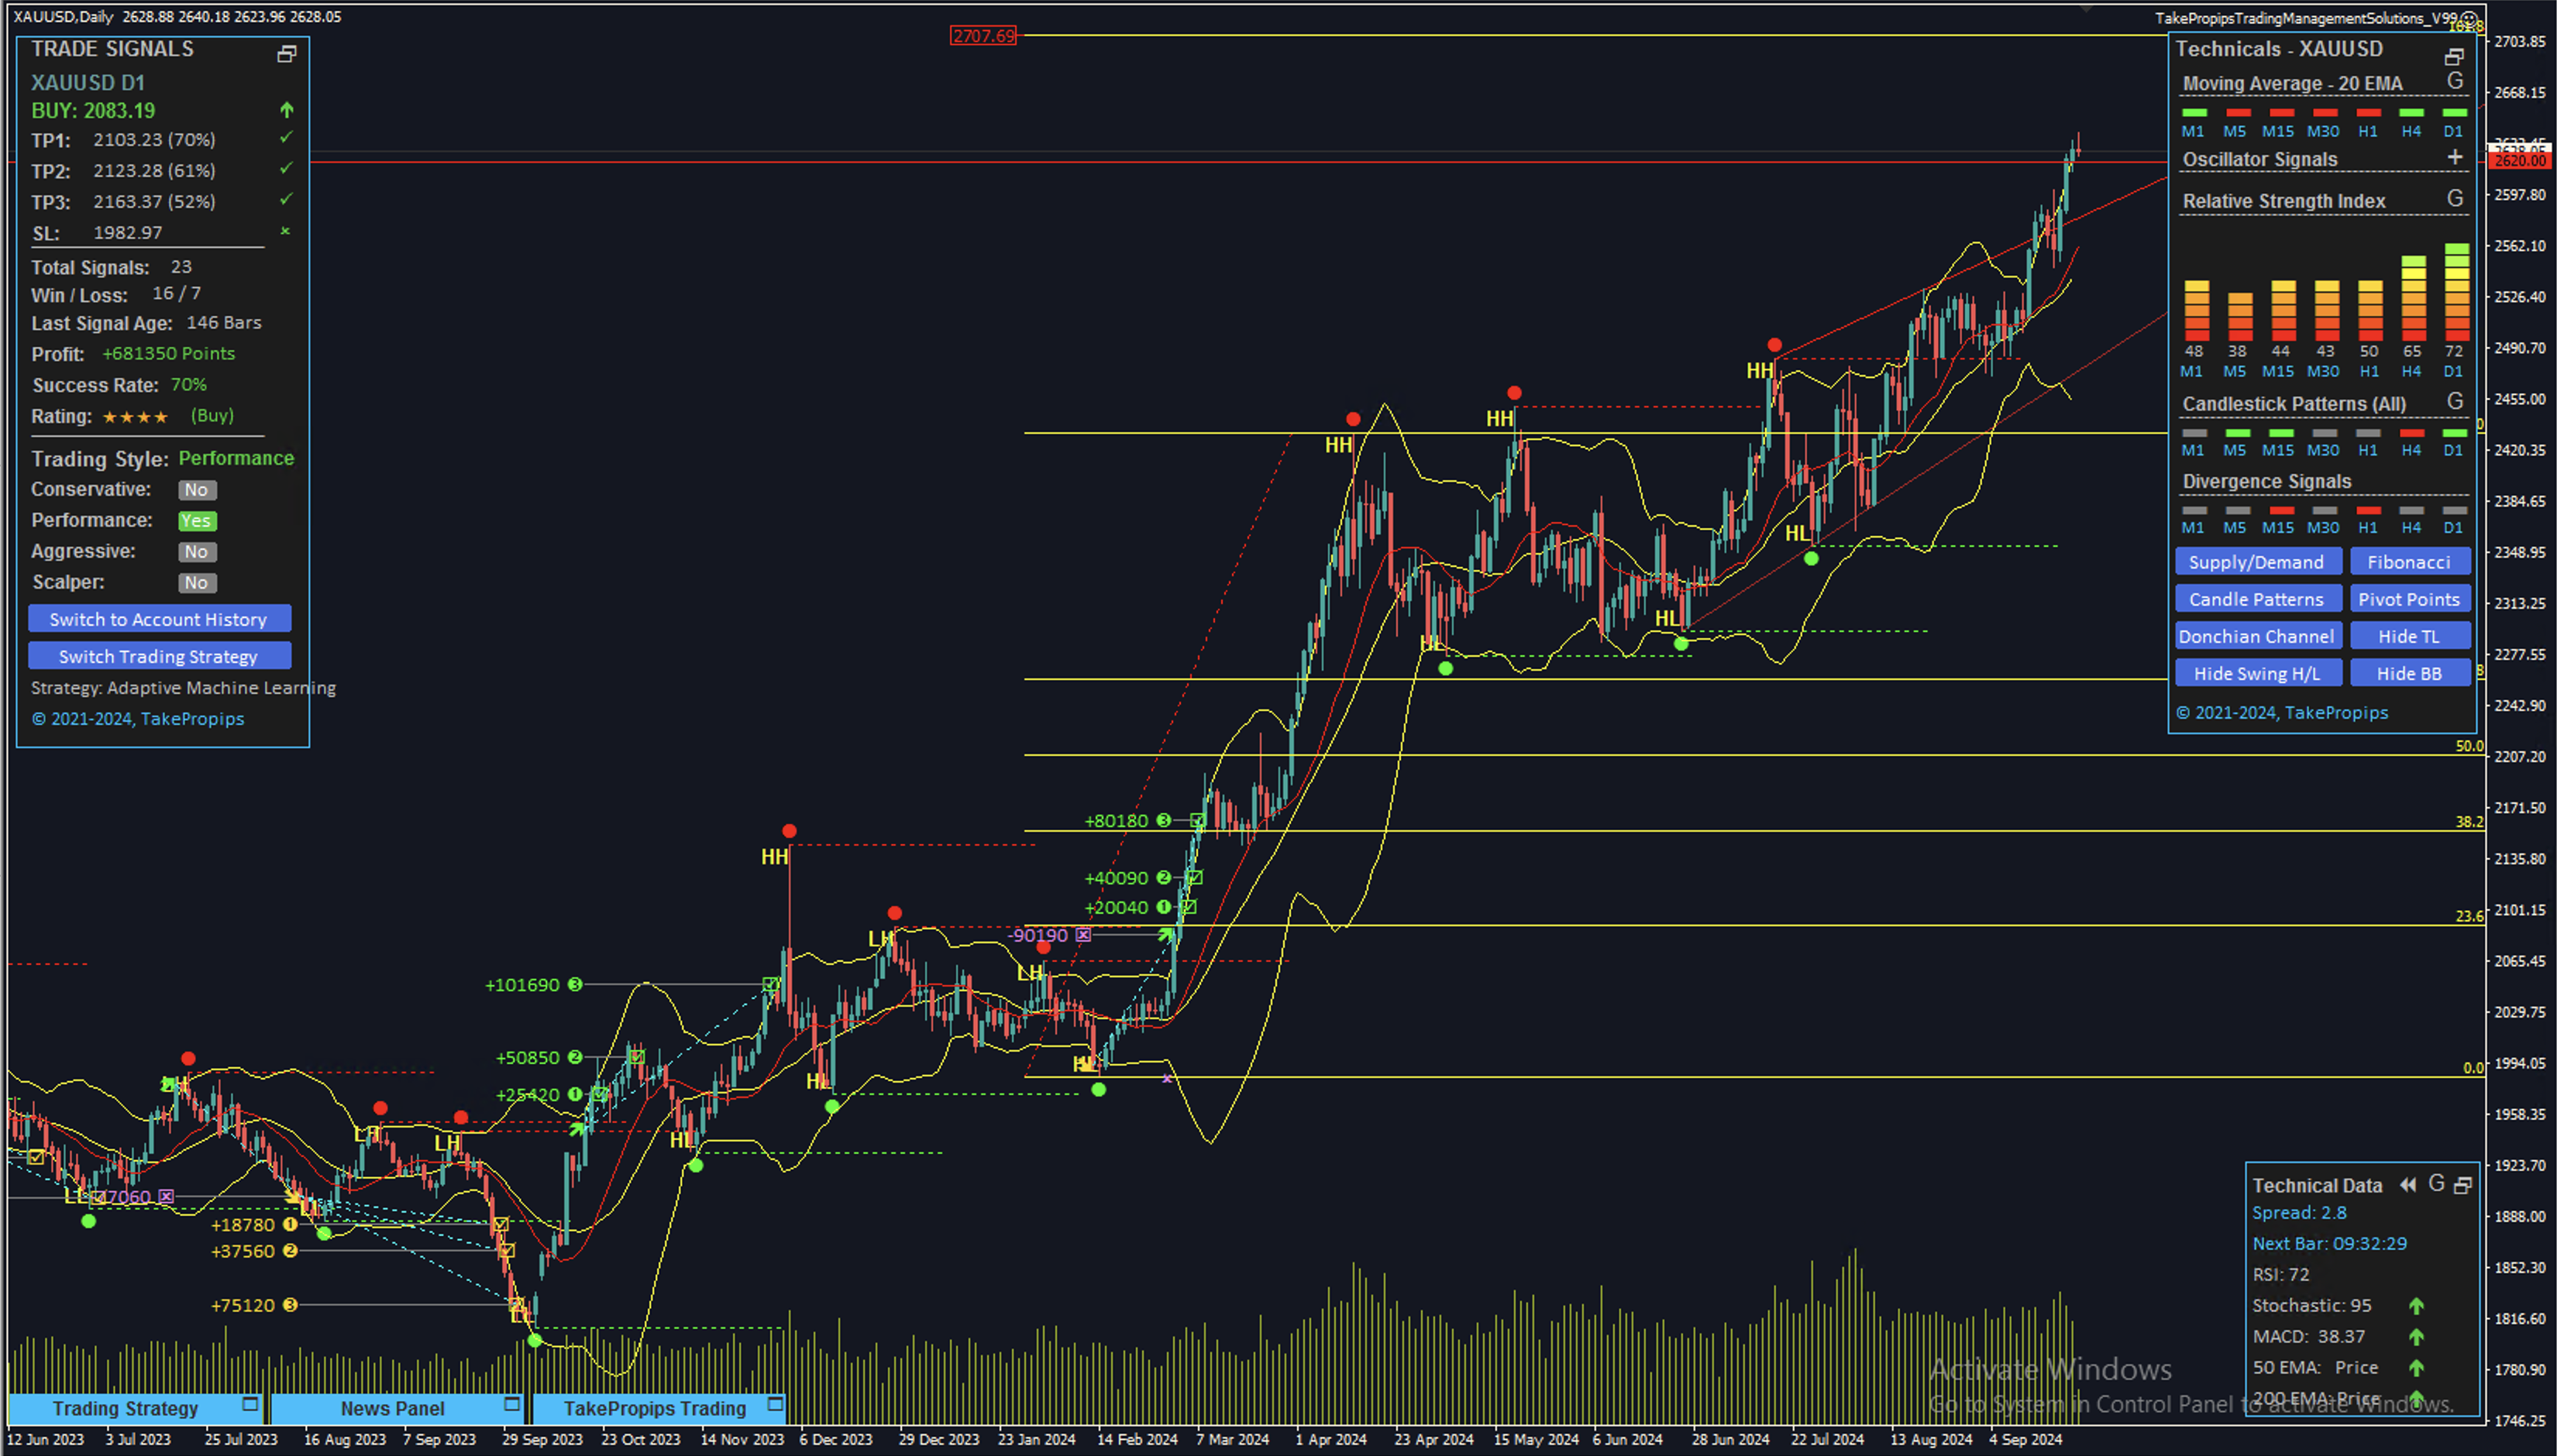Click the 'Success Rate: 70%' text
The height and width of the screenshot is (1456, 2557).
pyautogui.click(x=119, y=385)
